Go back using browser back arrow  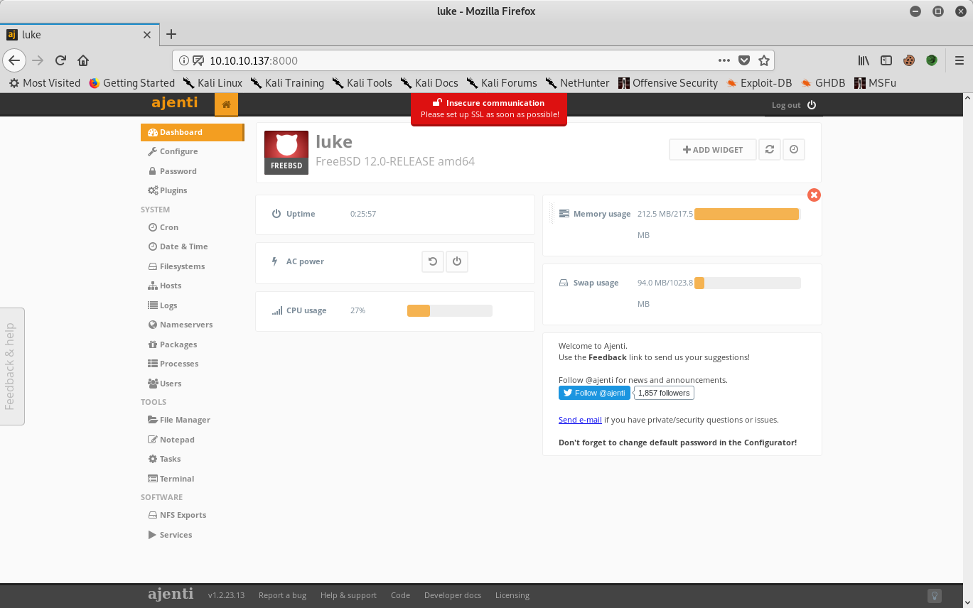14,60
